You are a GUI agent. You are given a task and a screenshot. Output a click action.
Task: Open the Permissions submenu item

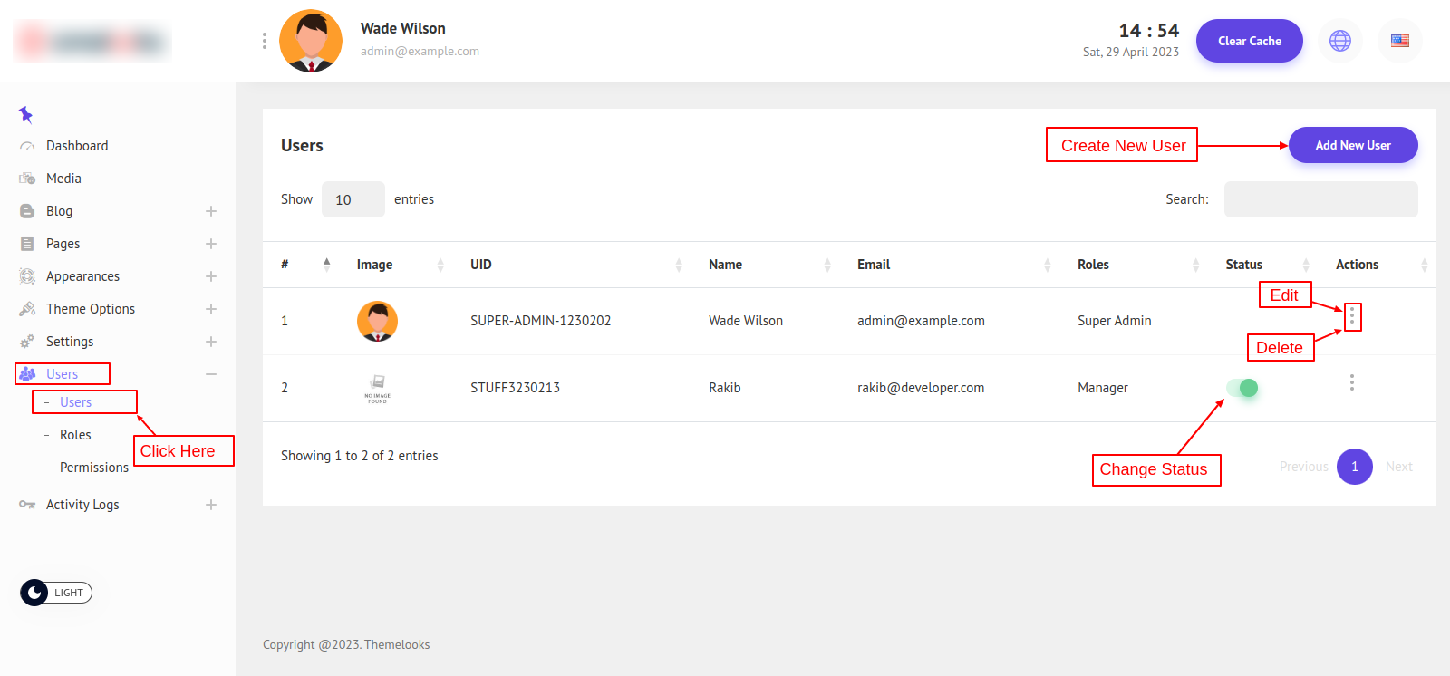(x=93, y=468)
